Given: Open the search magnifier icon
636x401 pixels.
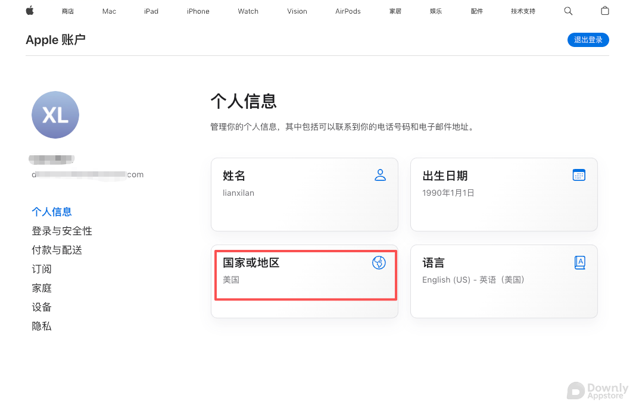Looking at the screenshot, I should tap(568, 11).
